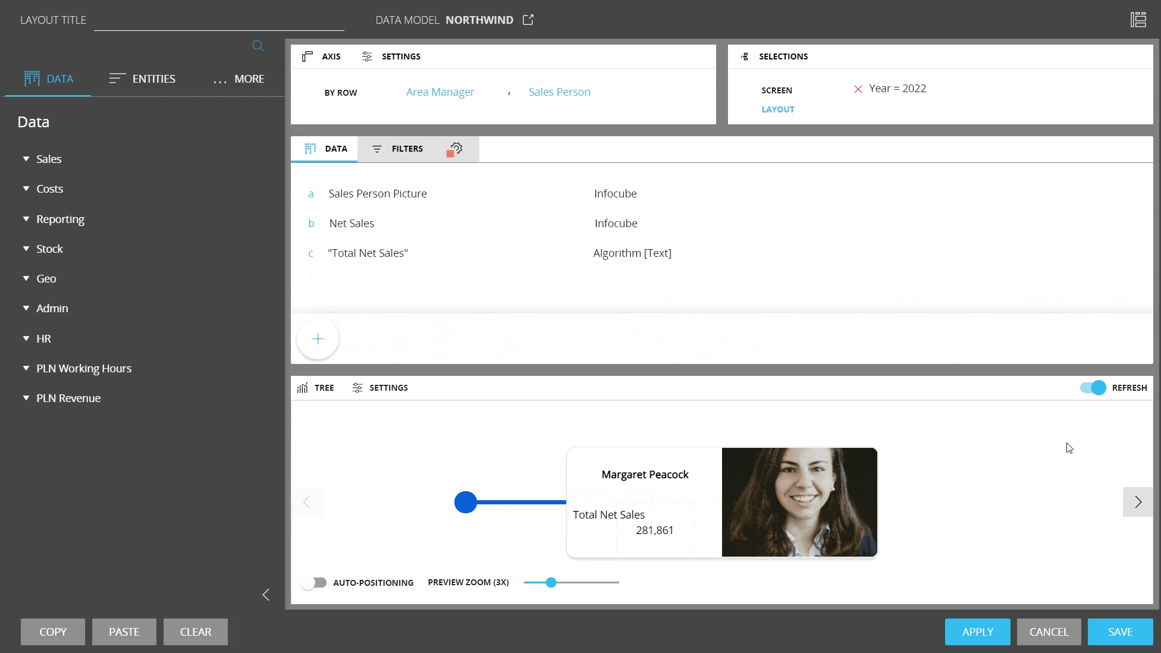Remove the Year = 2022 selection

[x=858, y=89]
